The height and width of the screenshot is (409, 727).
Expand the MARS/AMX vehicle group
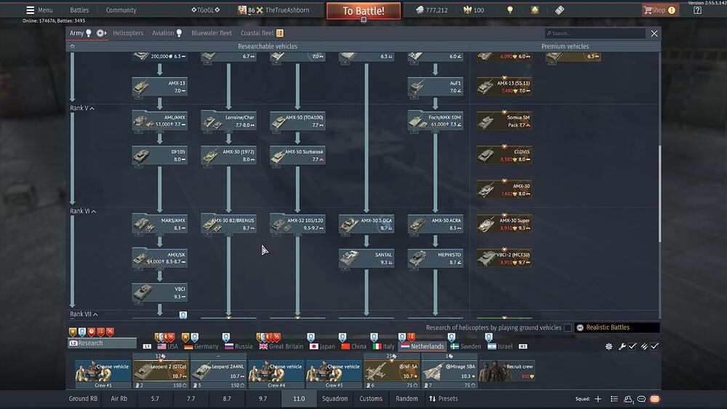click(159, 224)
